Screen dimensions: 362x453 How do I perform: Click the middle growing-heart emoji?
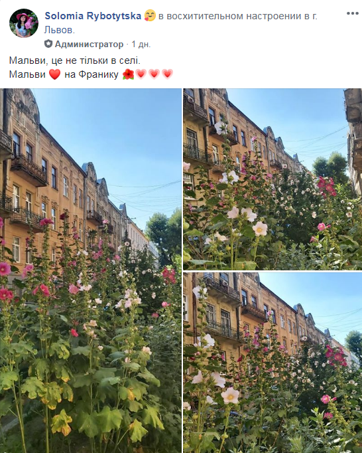pos(154,74)
